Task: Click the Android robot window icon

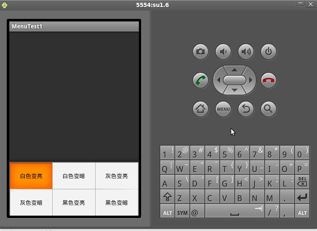Action: click(x=4, y=5)
